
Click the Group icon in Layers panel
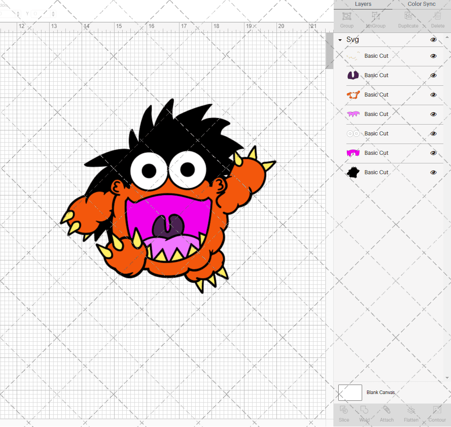click(x=347, y=19)
